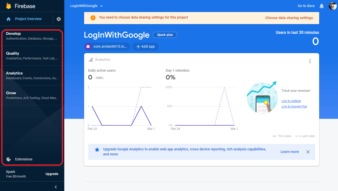Click Learn more in analytics banner

point(290,152)
